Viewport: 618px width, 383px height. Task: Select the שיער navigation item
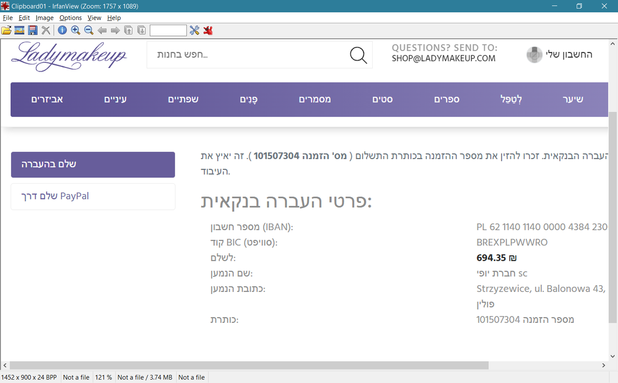pos(573,100)
